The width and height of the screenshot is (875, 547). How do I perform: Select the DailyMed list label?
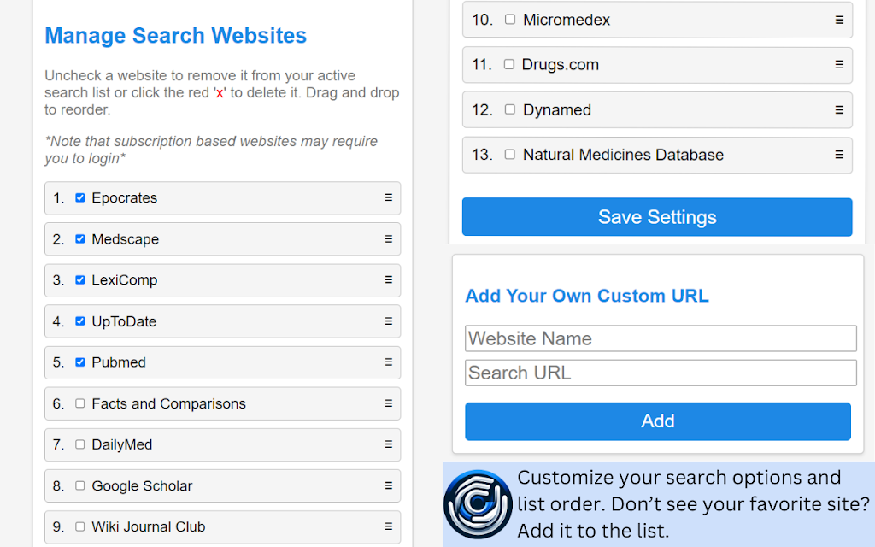[x=121, y=444]
